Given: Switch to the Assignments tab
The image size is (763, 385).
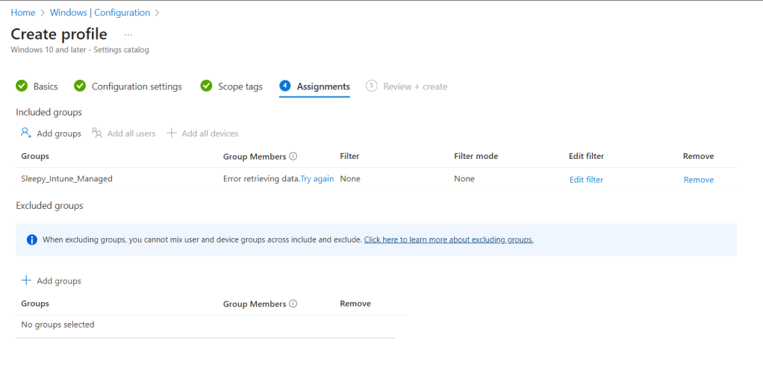Looking at the screenshot, I should click(x=323, y=87).
